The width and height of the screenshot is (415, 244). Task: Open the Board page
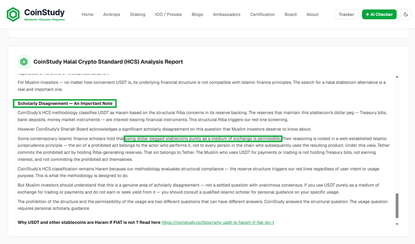tap(290, 14)
